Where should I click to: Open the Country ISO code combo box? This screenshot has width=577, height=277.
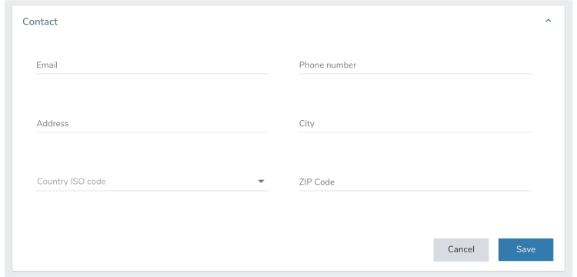tap(152, 182)
